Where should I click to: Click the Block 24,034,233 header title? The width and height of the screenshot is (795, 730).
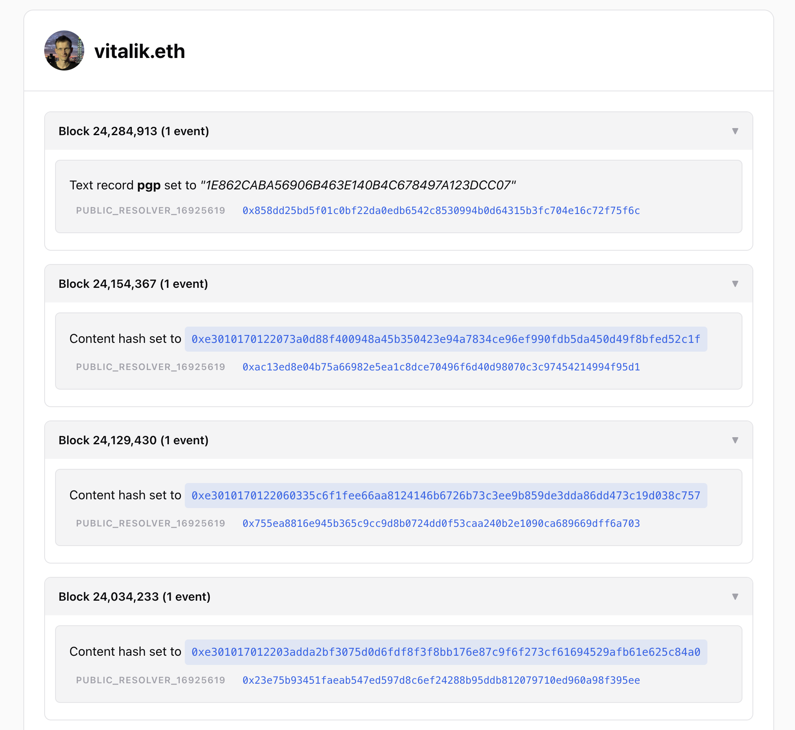tap(134, 597)
